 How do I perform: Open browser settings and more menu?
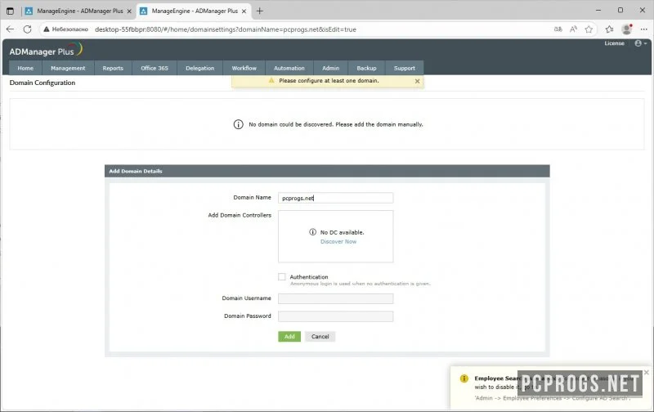tap(644, 29)
